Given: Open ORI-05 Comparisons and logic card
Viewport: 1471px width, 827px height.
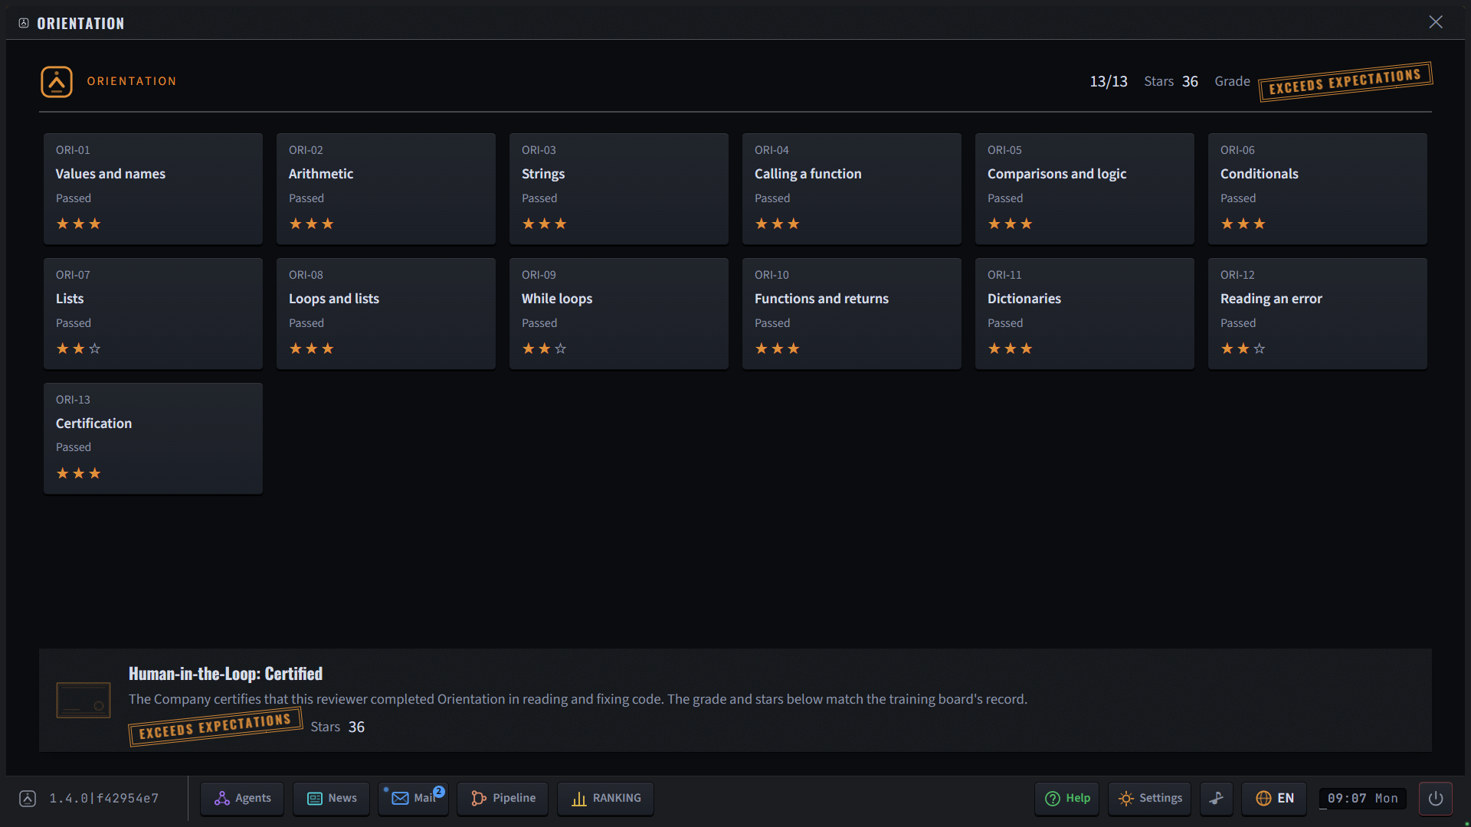Looking at the screenshot, I should [1085, 188].
